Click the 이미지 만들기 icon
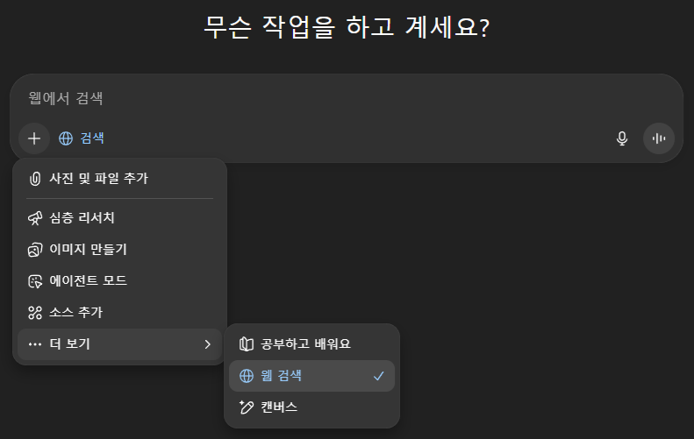The height and width of the screenshot is (439, 694). (x=35, y=250)
